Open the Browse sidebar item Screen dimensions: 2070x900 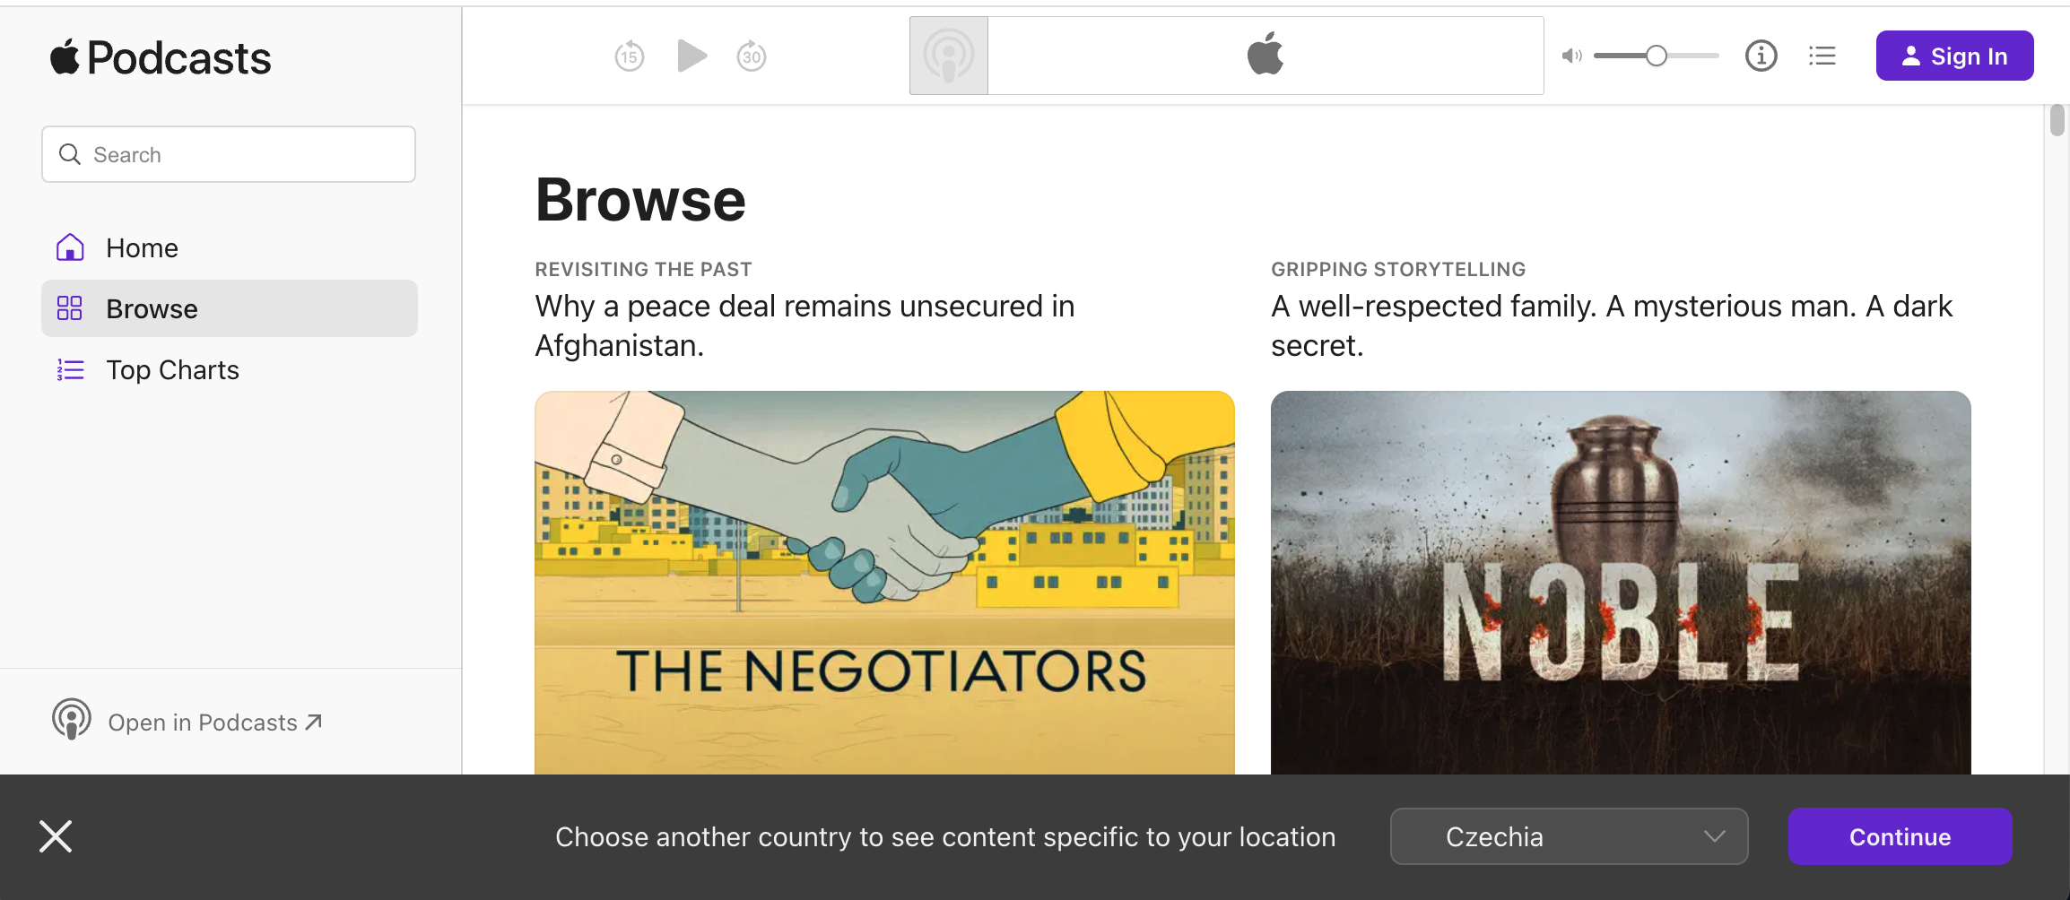coord(229,308)
